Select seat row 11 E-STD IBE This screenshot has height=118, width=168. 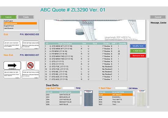point(86,72)
